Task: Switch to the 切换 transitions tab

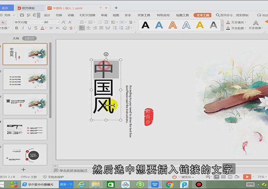Action: click(59, 15)
